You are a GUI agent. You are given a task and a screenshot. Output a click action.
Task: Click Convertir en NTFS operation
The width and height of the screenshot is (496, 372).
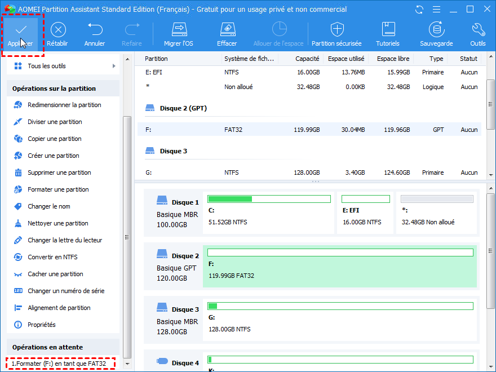coord(52,257)
